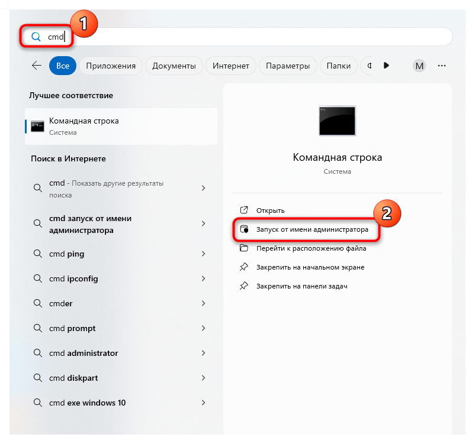Viewport: 475px width, 444px height.
Task: Expand chevron for cmd - Показать другие результаты
Action: [x=204, y=188]
